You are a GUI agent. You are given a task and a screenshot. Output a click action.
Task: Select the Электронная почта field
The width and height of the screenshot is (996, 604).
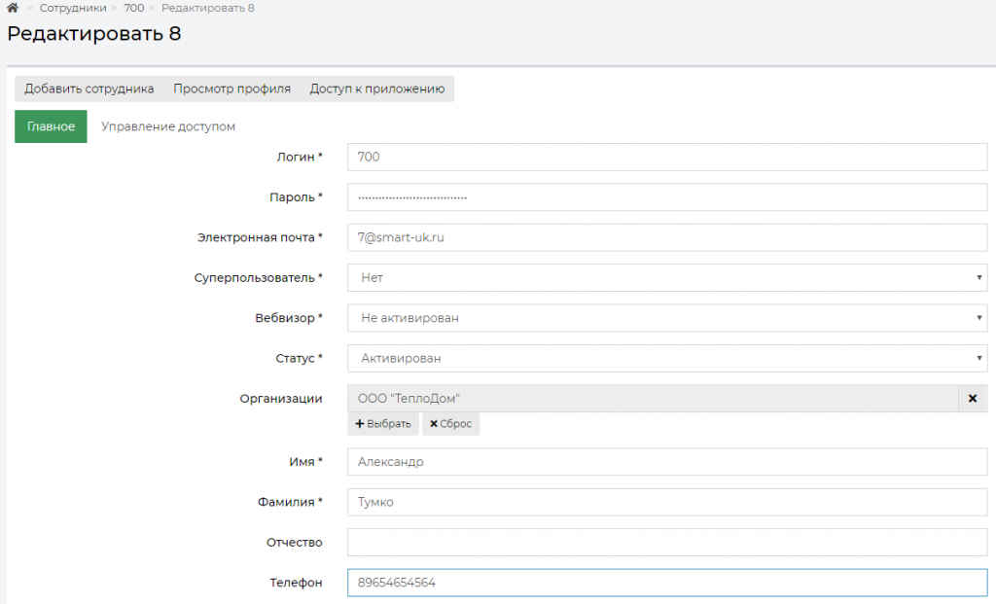[667, 237]
